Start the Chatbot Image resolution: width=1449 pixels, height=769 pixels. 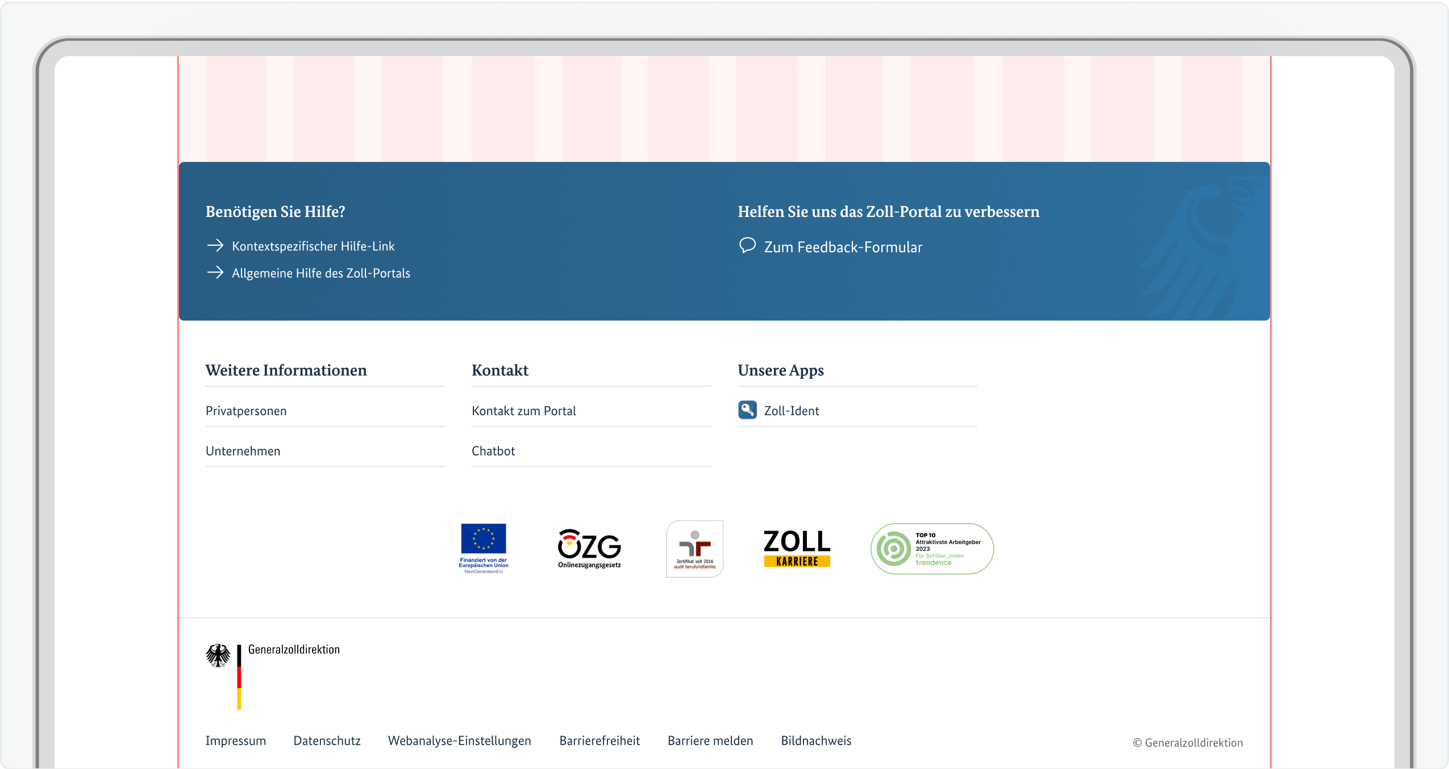[x=493, y=450]
